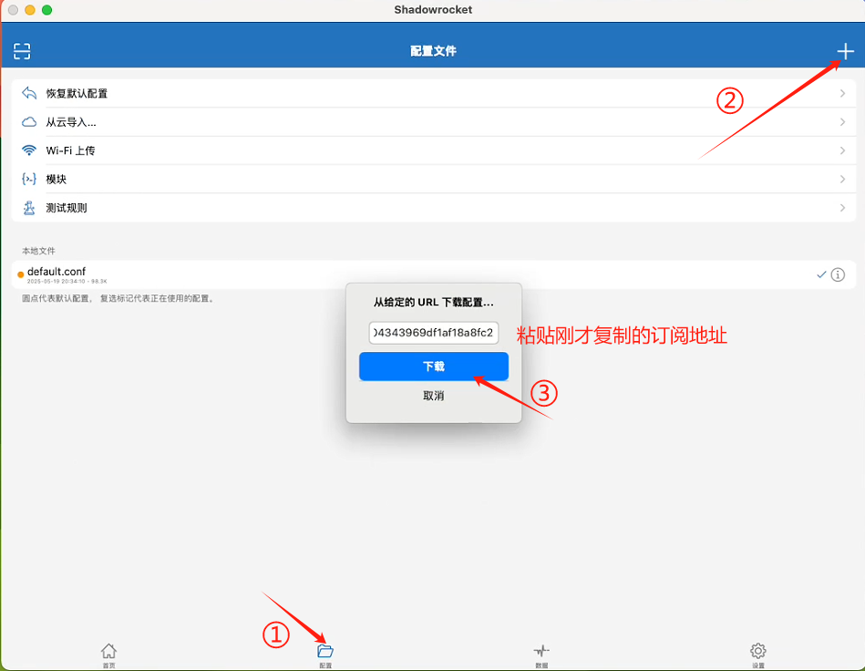Open the 首页 home icon
Screen dimensions: 865x671
108,651
